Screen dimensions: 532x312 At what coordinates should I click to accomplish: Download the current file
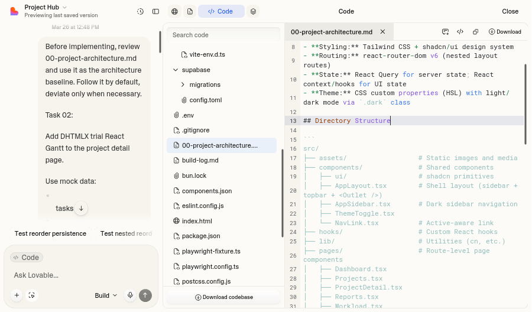505,31
